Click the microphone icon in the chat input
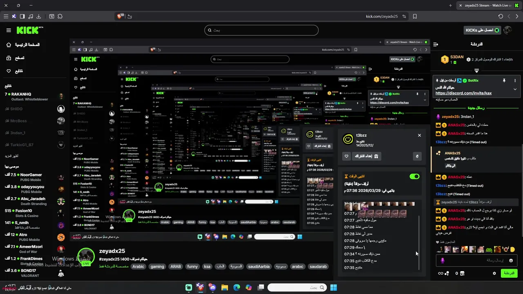This screenshot has width=523, height=294. pos(442,260)
